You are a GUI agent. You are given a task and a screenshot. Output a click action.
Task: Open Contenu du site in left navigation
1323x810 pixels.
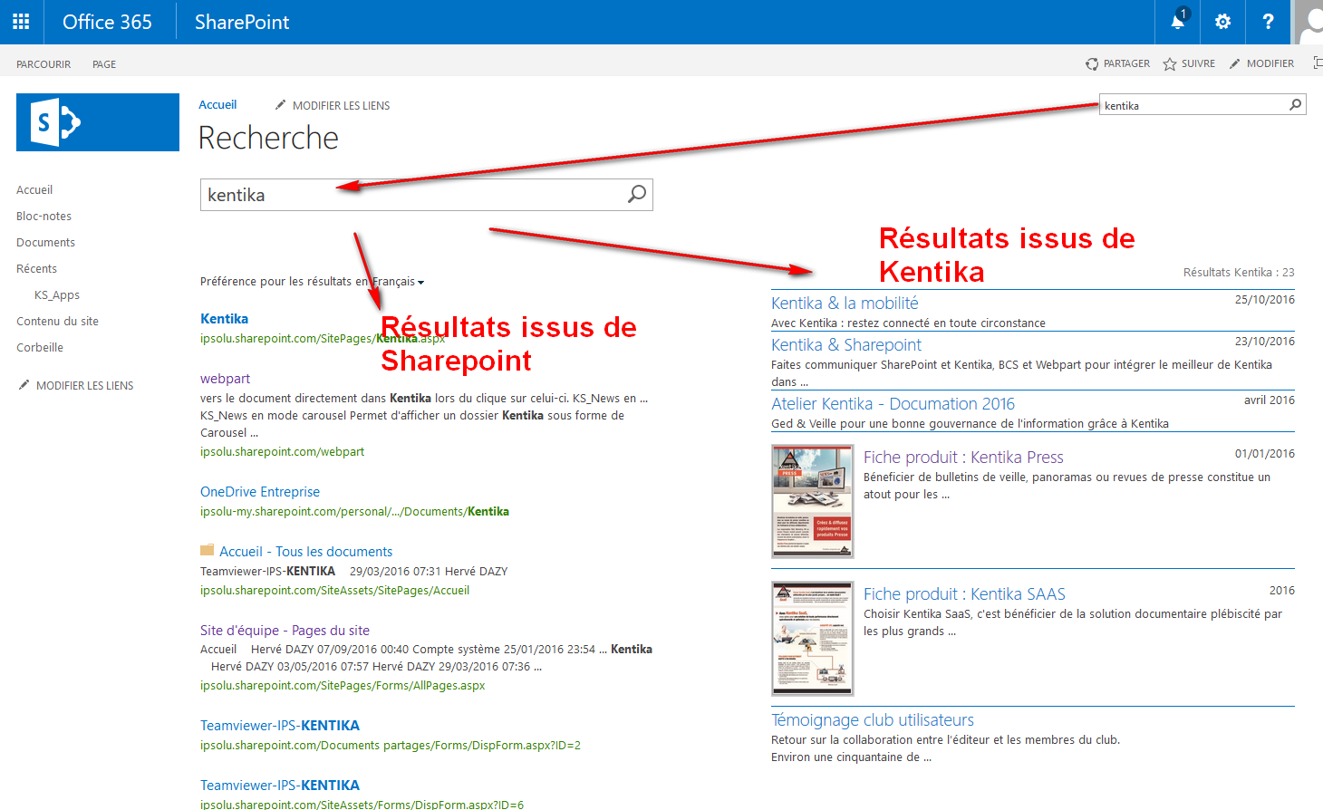(x=57, y=321)
